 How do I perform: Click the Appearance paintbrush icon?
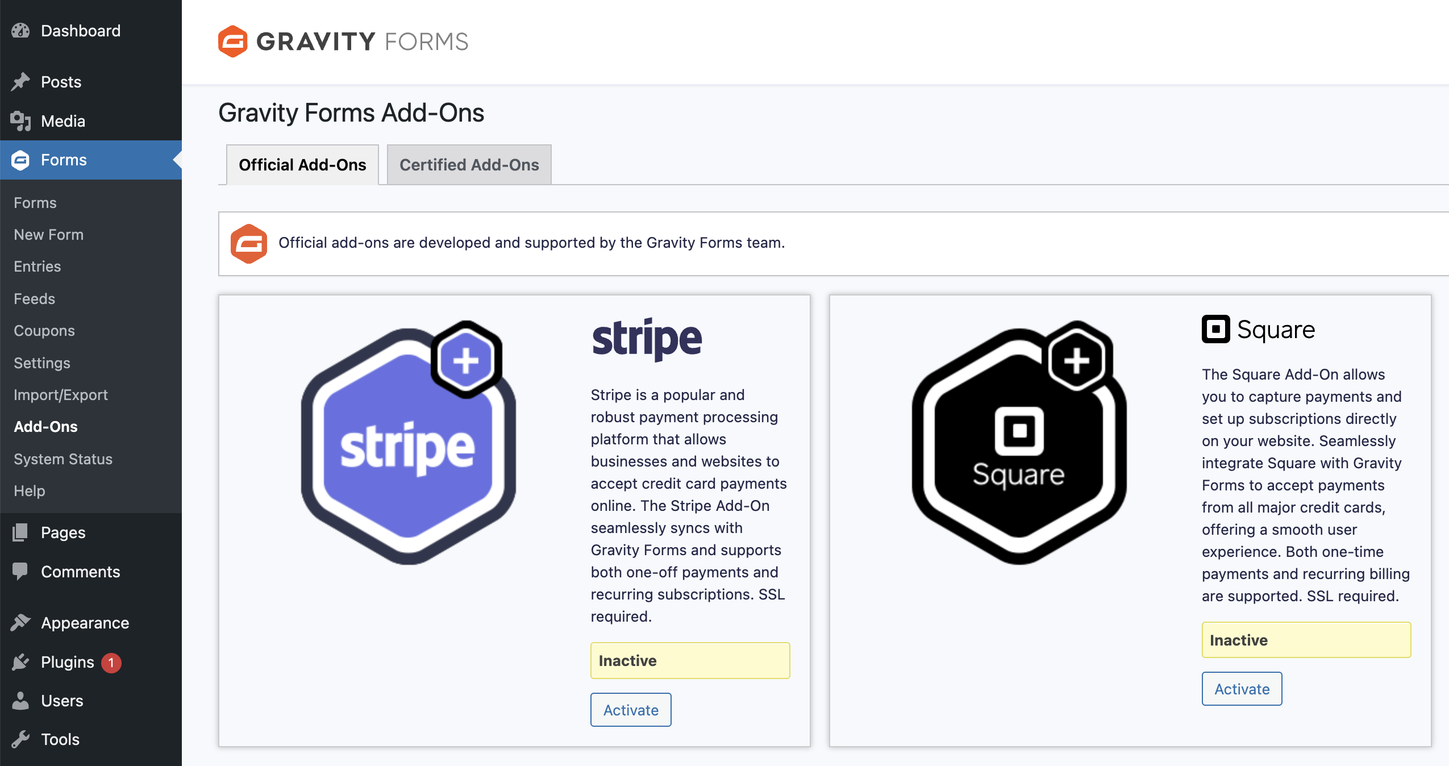click(x=20, y=623)
